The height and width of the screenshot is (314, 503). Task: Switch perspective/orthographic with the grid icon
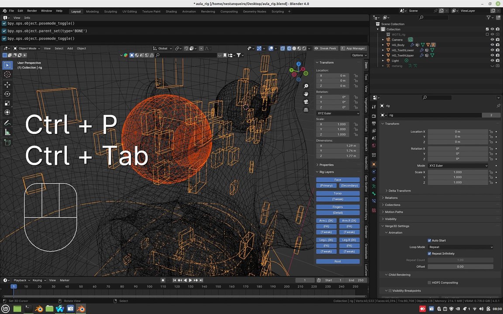[x=306, y=110]
